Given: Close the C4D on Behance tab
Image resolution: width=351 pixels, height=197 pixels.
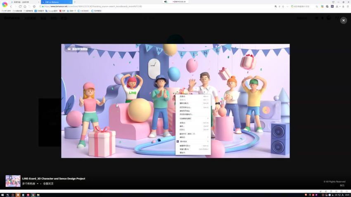Looking at the screenshot, I should (x=70, y=2).
